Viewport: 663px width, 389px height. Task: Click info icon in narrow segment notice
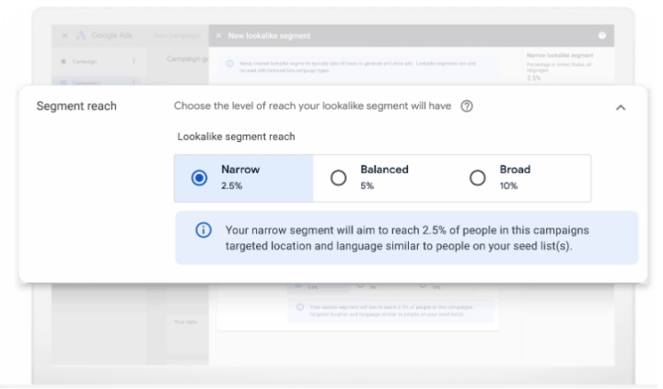click(x=204, y=230)
